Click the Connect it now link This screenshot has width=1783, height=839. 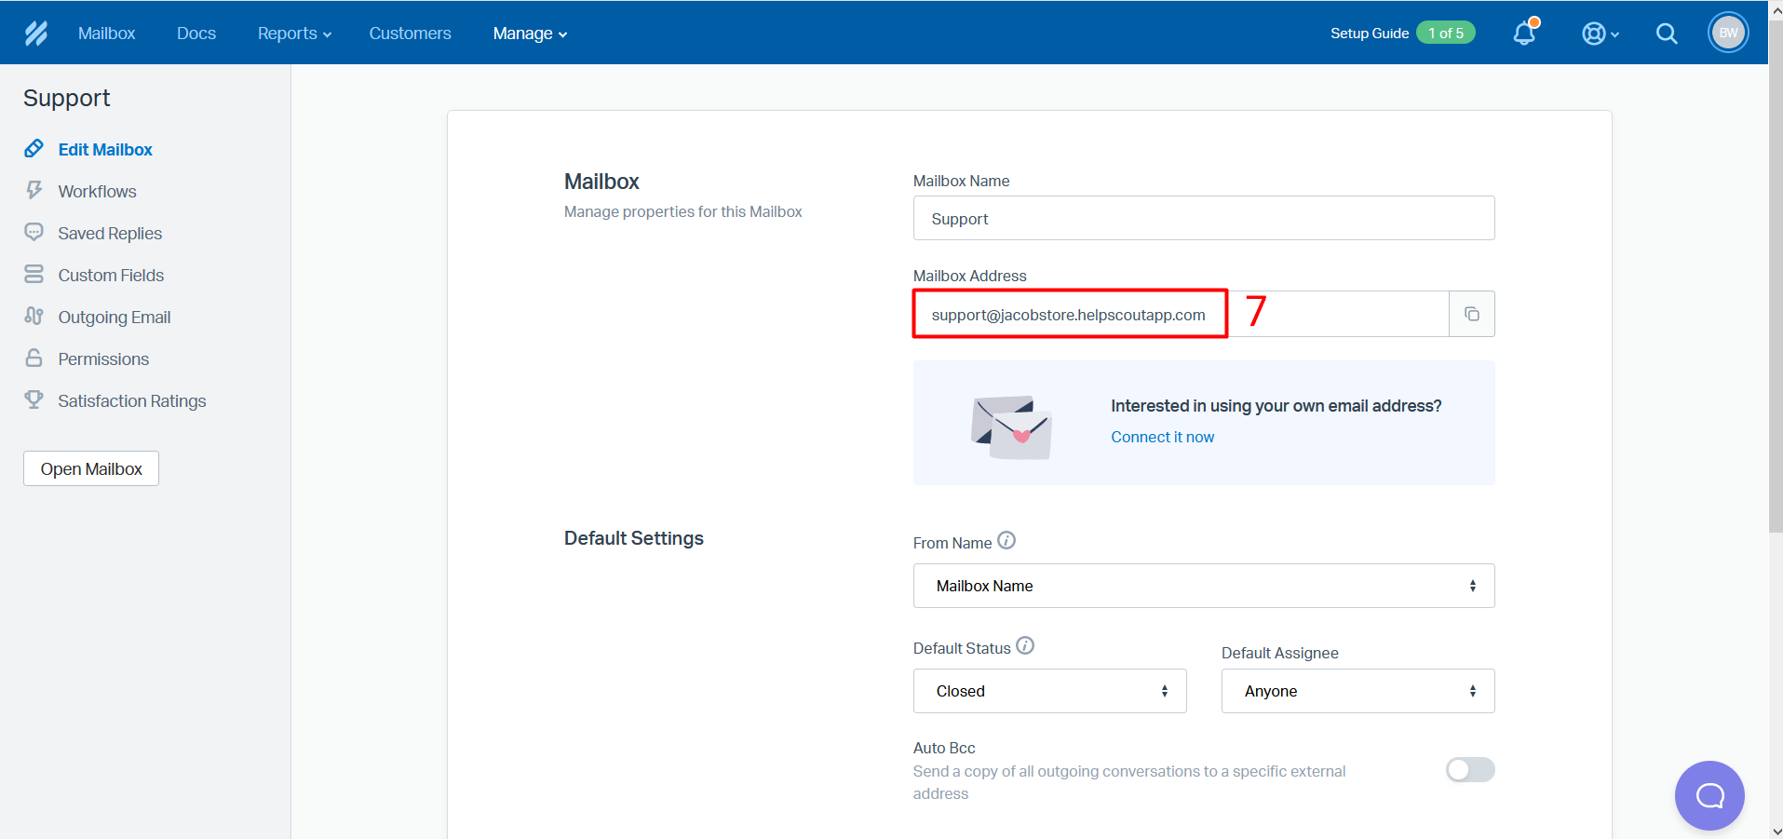click(x=1162, y=438)
